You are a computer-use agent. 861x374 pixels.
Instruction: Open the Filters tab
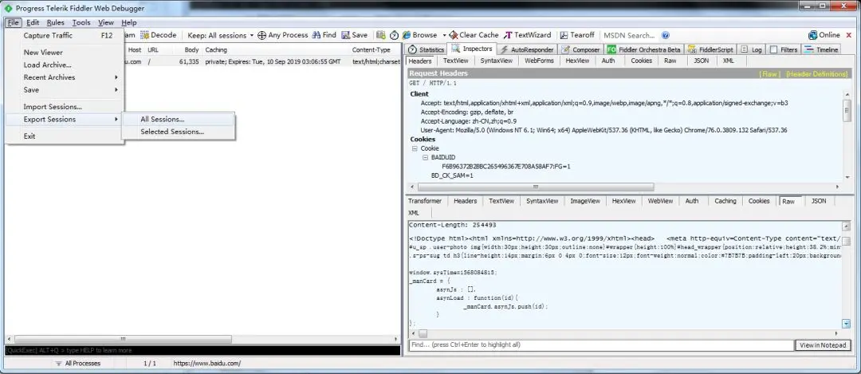click(783, 49)
